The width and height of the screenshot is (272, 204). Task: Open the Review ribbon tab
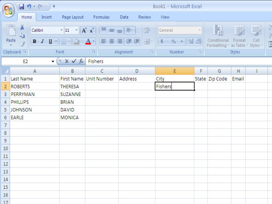[145, 17]
